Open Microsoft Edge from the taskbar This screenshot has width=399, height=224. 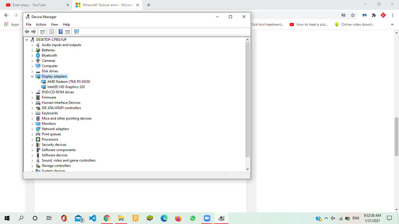tap(164, 218)
